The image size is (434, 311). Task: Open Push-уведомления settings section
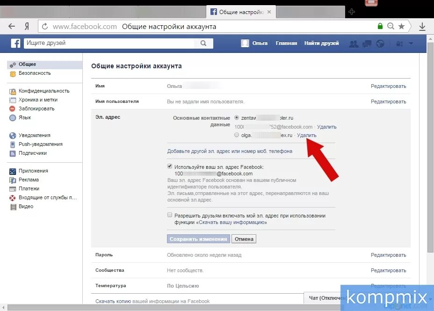pyautogui.click(x=40, y=144)
